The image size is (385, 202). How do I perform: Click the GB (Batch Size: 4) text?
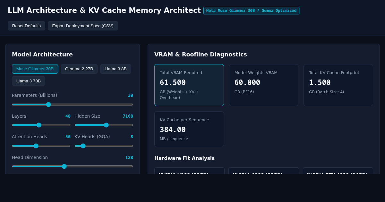[x=326, y=92]
